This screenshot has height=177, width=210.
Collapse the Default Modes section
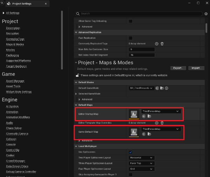76,82
